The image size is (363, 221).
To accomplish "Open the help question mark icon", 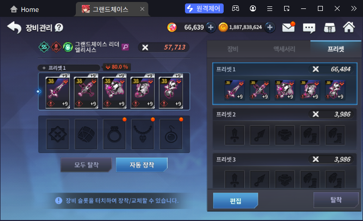I will pyautogui.click(x=59, y=28).
